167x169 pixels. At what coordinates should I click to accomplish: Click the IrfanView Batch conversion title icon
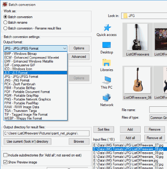click(x=5, y=4)
